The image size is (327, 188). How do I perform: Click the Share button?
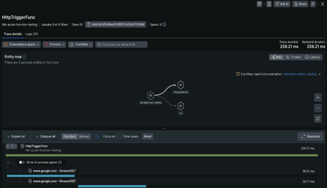(300, 4)
